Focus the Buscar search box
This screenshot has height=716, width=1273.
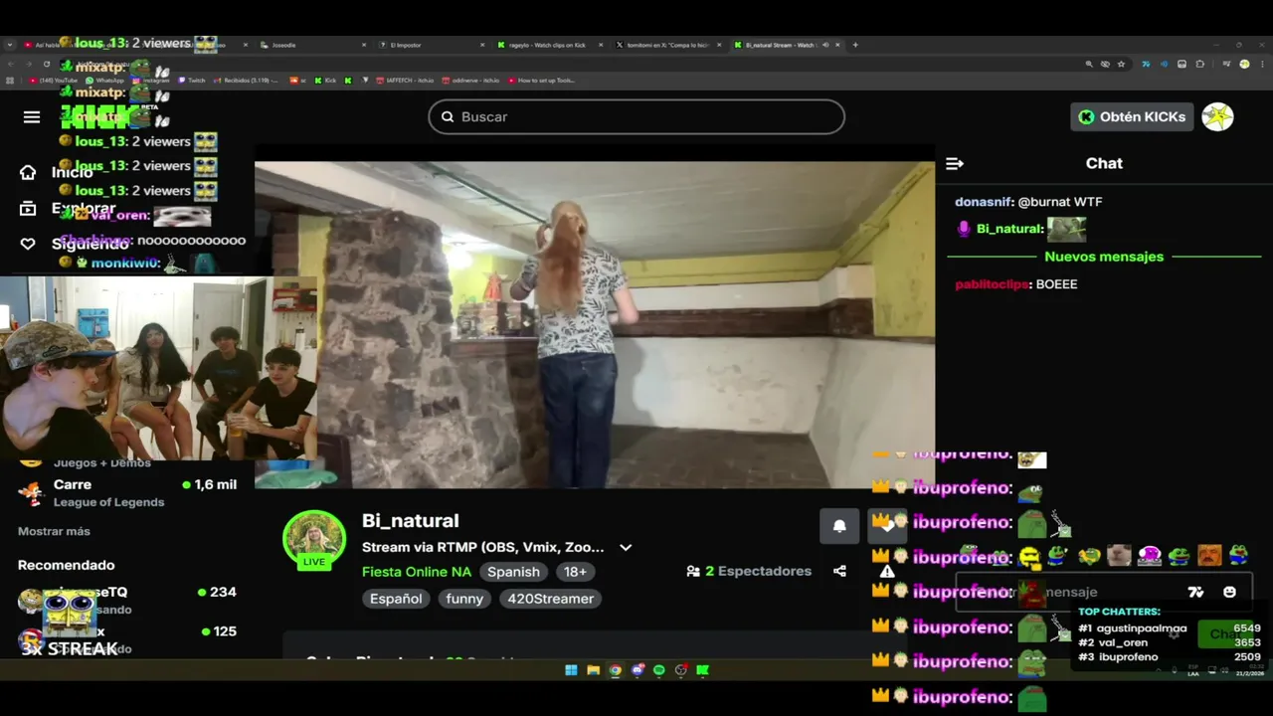[x=636, y=116]
